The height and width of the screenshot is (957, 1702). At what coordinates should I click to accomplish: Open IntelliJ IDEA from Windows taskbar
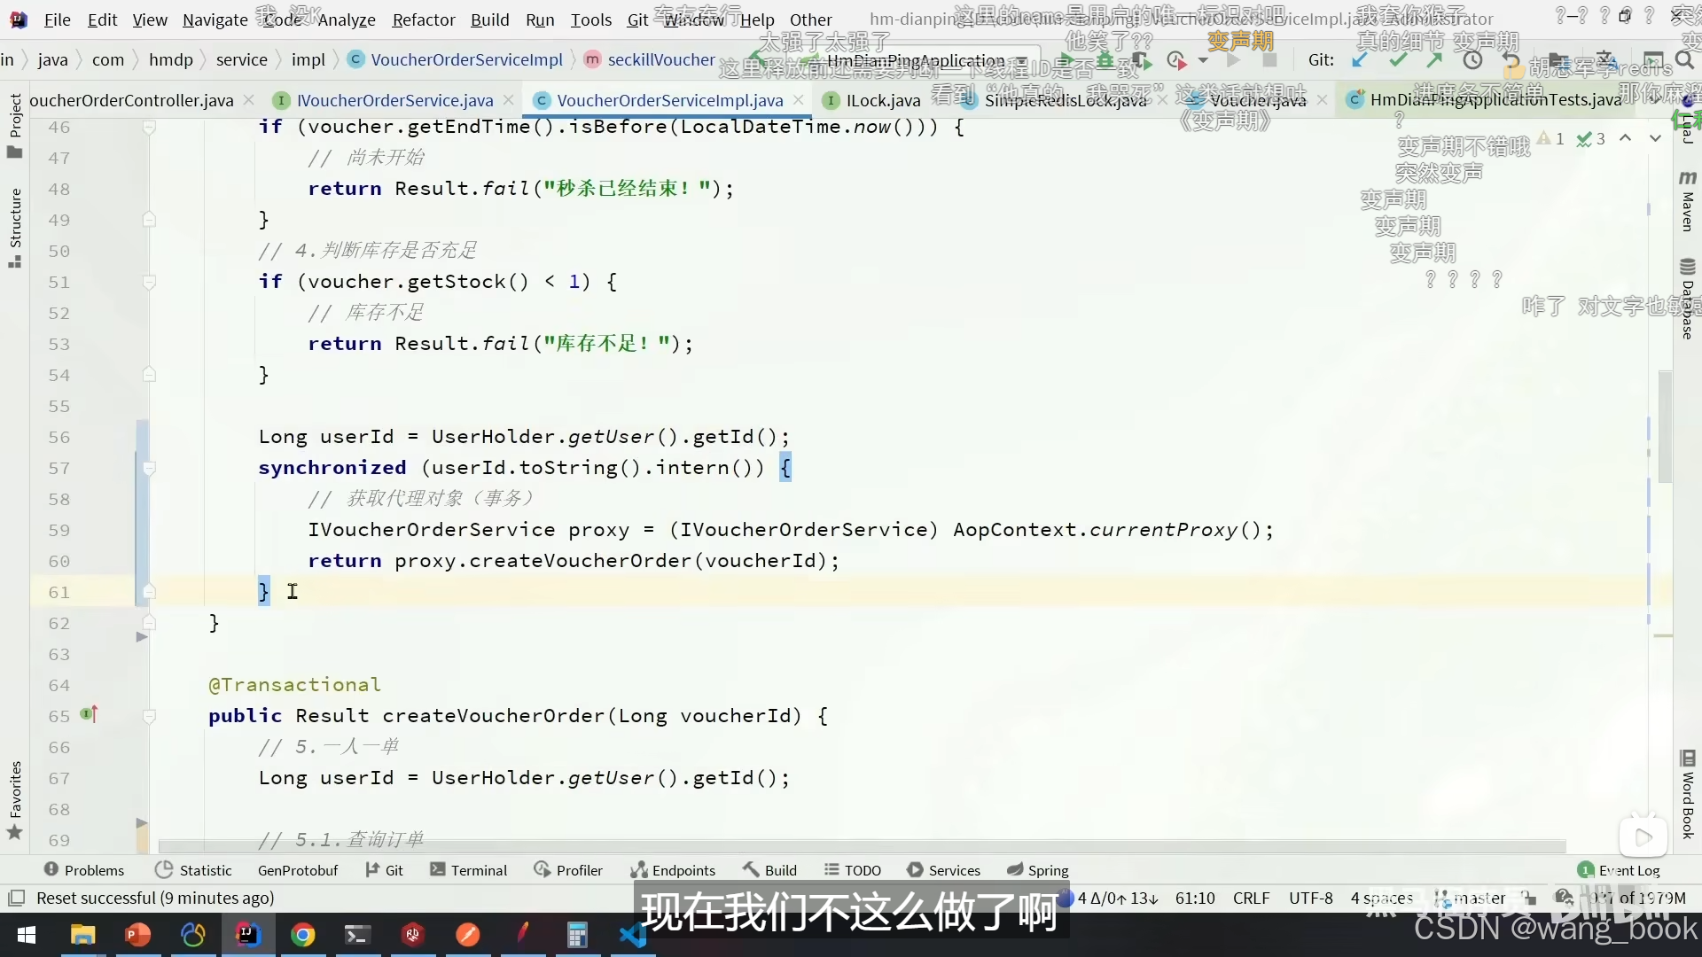247,935
